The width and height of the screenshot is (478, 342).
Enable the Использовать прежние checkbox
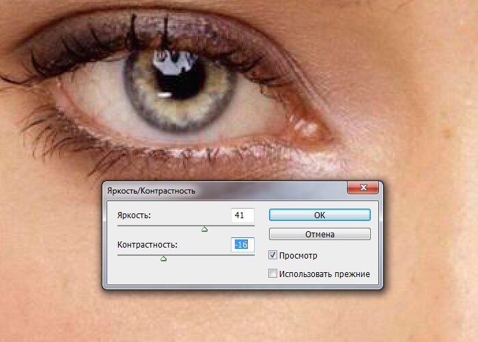272,274
